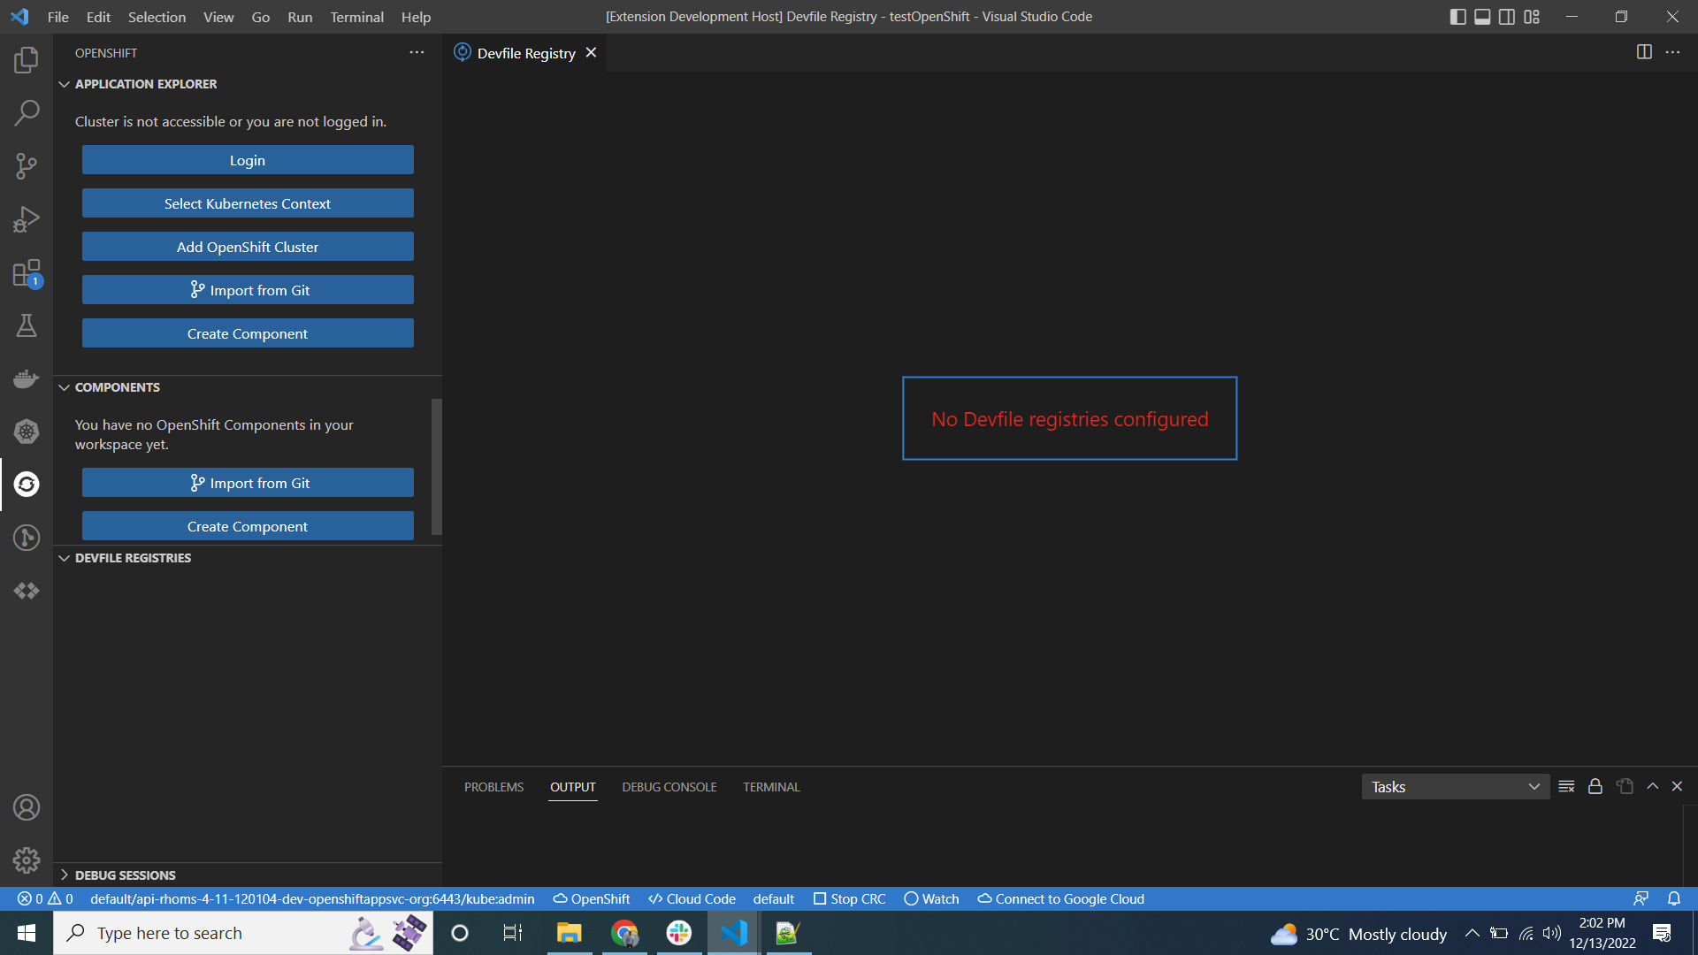Click Add OpenShift Cluster button
Image resolution: width=1698 pixels, height=955 pixels.
click(248, 247)
